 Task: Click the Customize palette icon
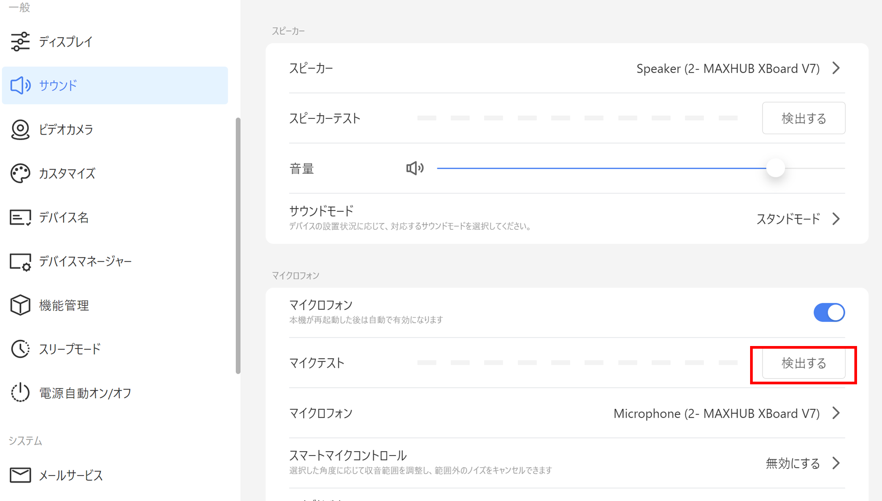point(20,173)
